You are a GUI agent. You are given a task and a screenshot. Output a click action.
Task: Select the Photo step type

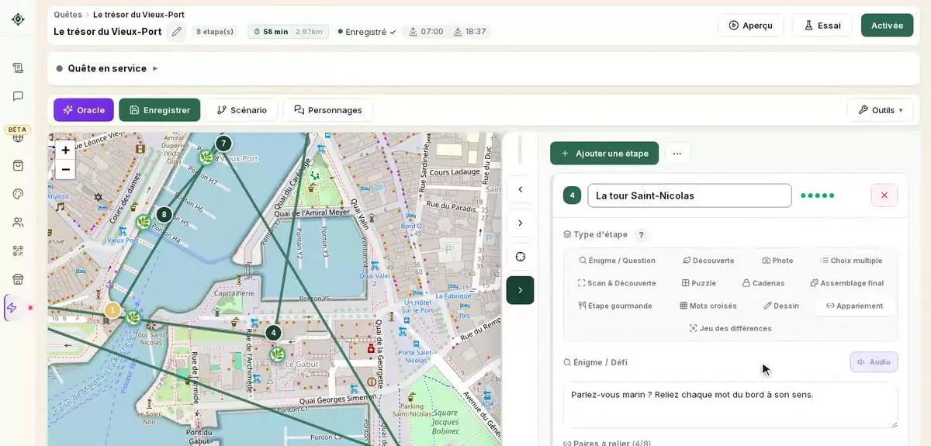point(777,261)
